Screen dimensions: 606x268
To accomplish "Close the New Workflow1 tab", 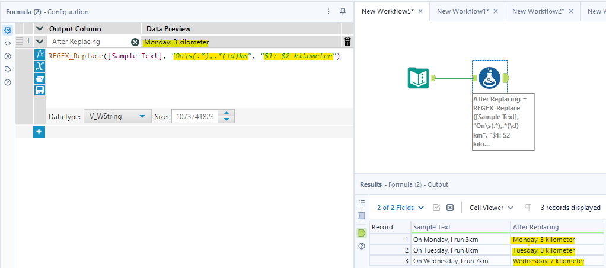I will 496,11.
